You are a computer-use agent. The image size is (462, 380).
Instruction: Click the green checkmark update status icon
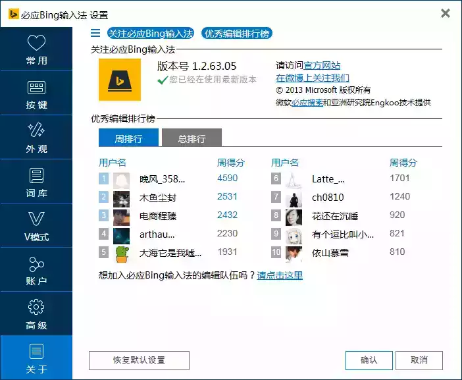[x=163, y=80]
